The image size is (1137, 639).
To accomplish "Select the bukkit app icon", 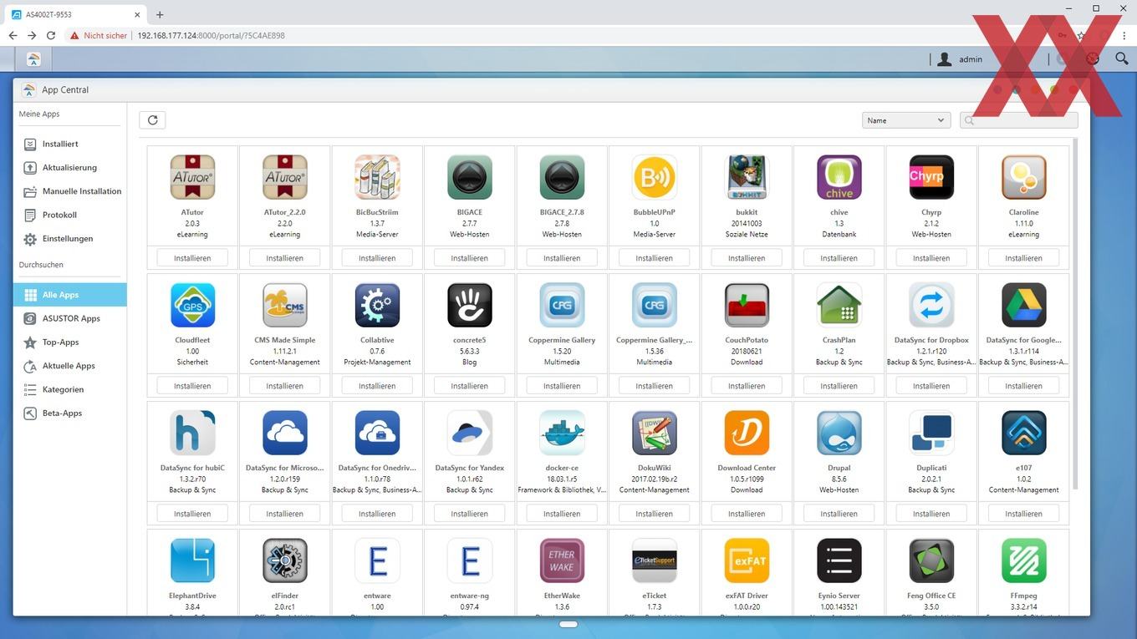I will point(747,177).
